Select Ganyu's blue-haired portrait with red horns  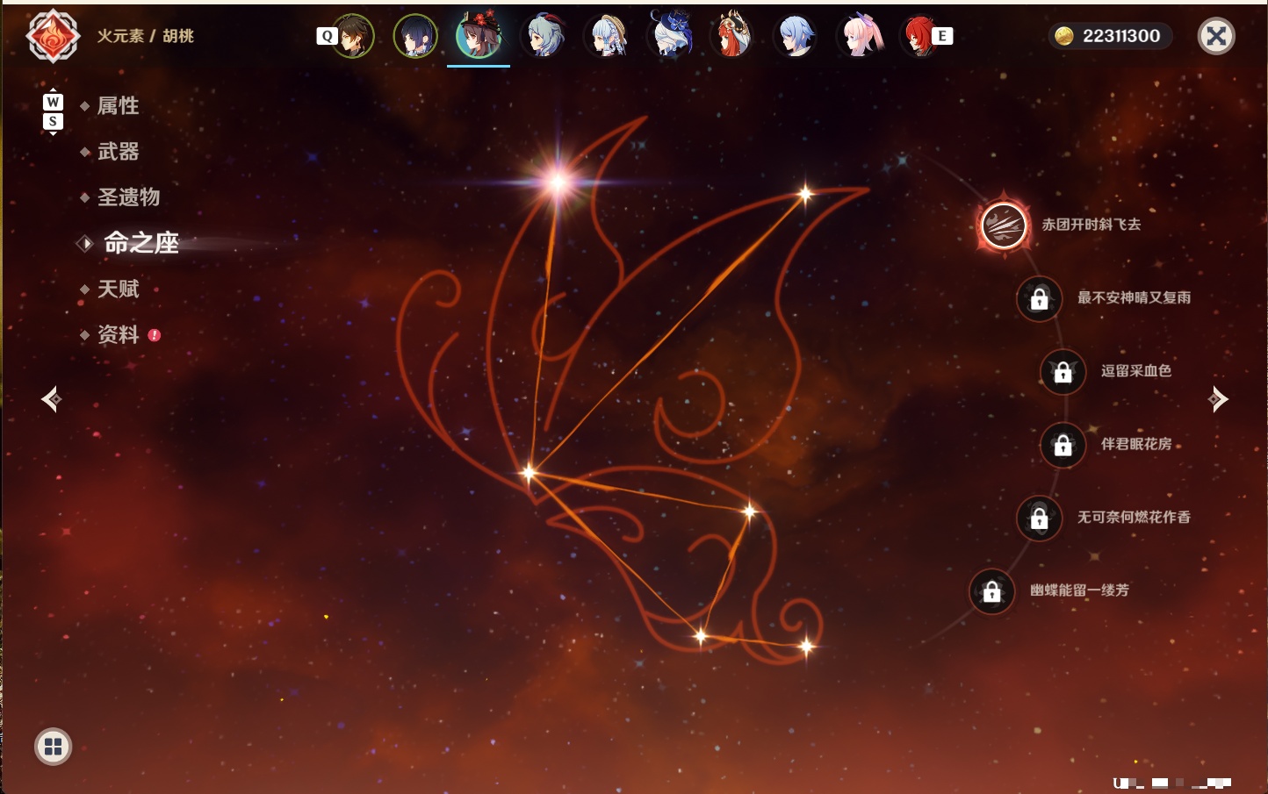[x=543, y=36]
